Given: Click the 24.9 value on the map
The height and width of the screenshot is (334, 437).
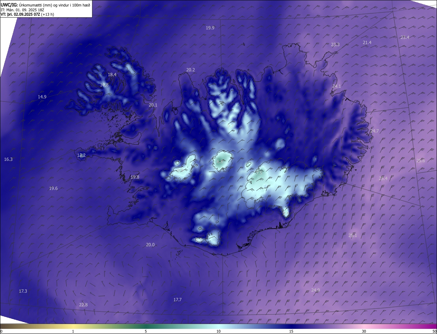Looking at the screenshot, I should coord(315,290).
